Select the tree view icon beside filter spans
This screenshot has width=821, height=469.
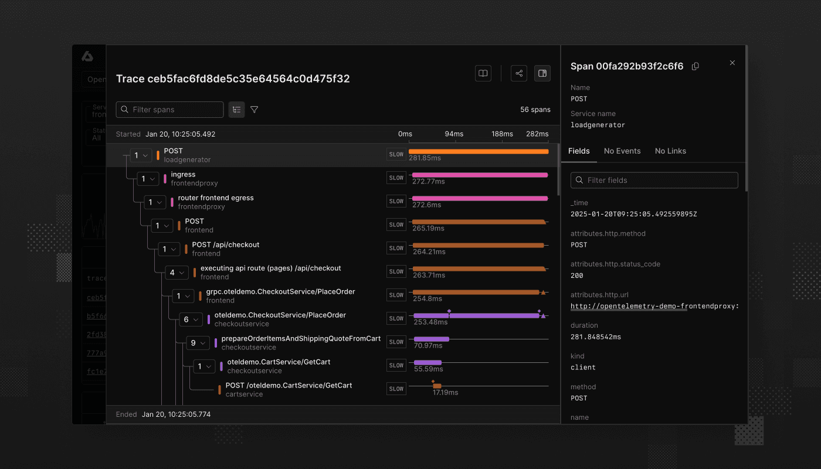236,110
